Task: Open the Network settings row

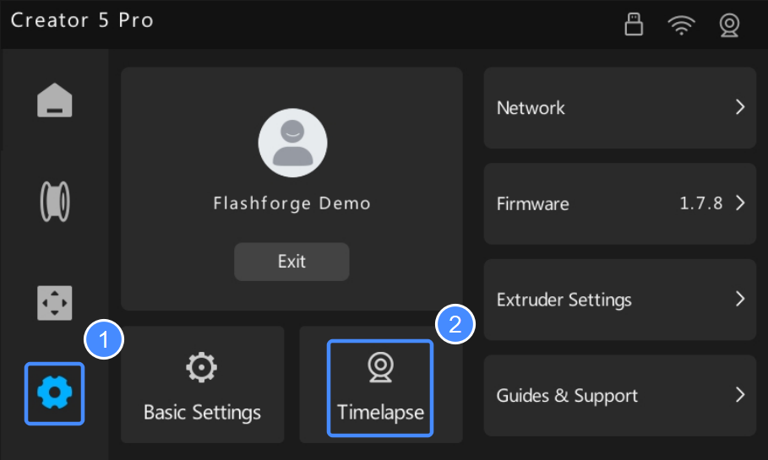Action: 620,108
